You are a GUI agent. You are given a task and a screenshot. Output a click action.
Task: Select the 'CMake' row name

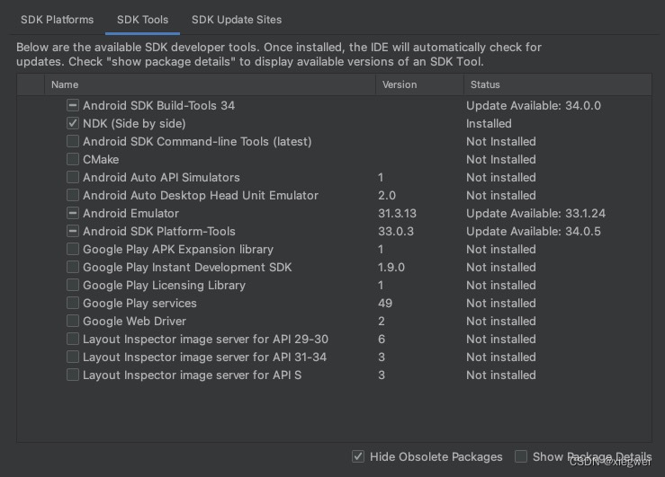(101, 160)
